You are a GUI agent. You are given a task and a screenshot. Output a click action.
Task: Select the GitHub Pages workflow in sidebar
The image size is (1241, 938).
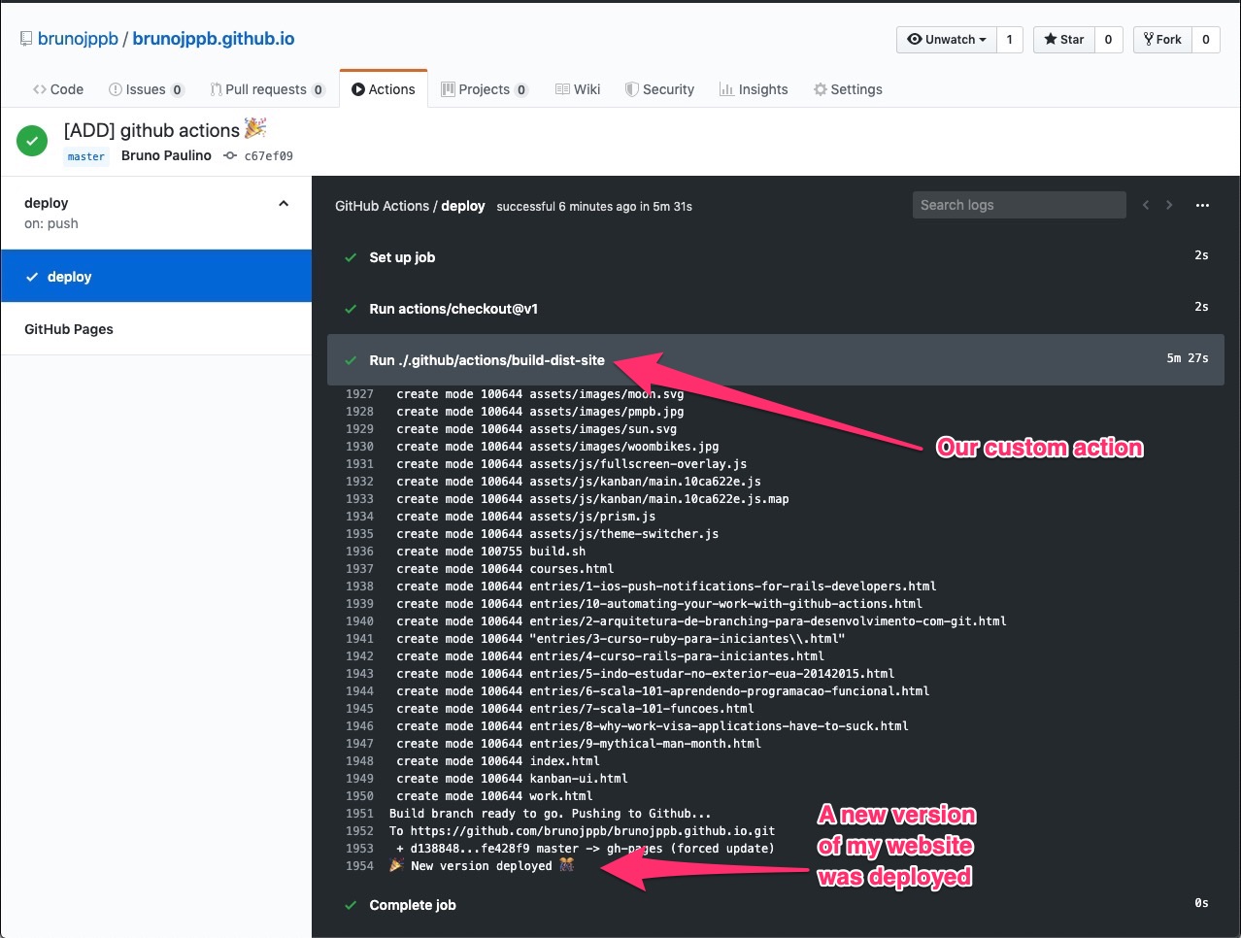69,328
